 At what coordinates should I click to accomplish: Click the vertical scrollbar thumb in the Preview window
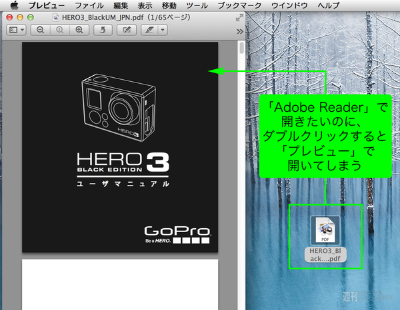pyautogui.click(x=241, y=48)
